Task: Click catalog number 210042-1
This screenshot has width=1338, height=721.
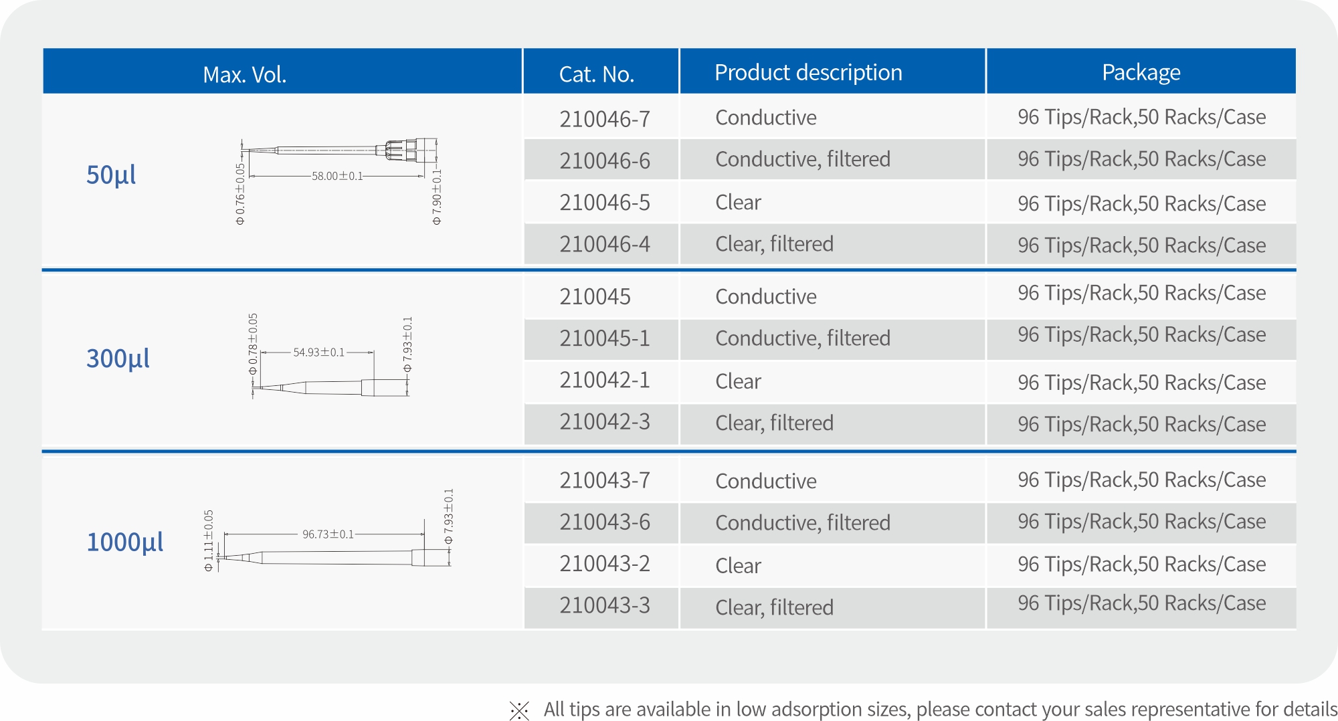Action: [605, 380]
